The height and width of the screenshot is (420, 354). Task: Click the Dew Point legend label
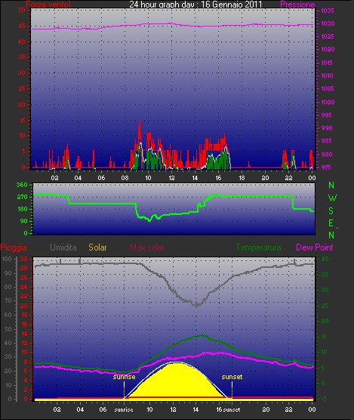(315, 247)
